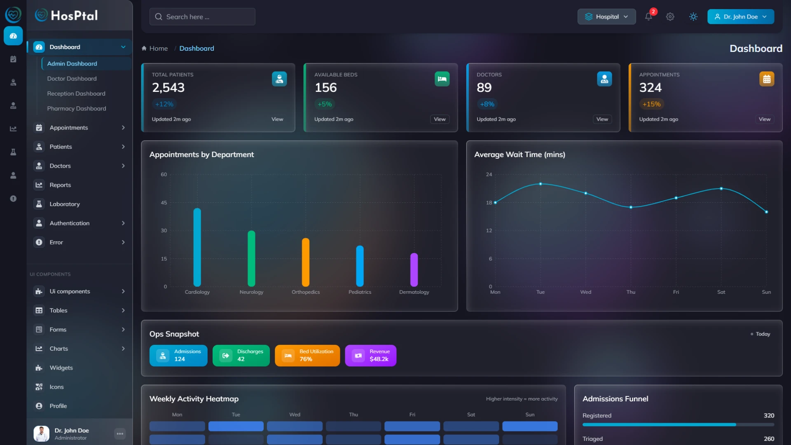The width and height of the screenshot is (791, 445).
Task: Click the Profile sidebar icon
Action: pyautogui.click(x=39, y=406)
